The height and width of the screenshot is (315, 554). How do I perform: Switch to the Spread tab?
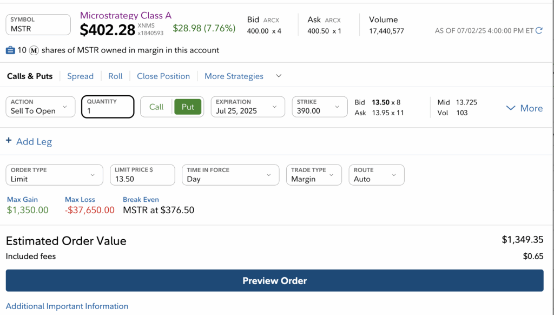click(80, 76)
